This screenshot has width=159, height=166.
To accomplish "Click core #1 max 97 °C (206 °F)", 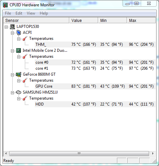I will [x=141, y=68].
